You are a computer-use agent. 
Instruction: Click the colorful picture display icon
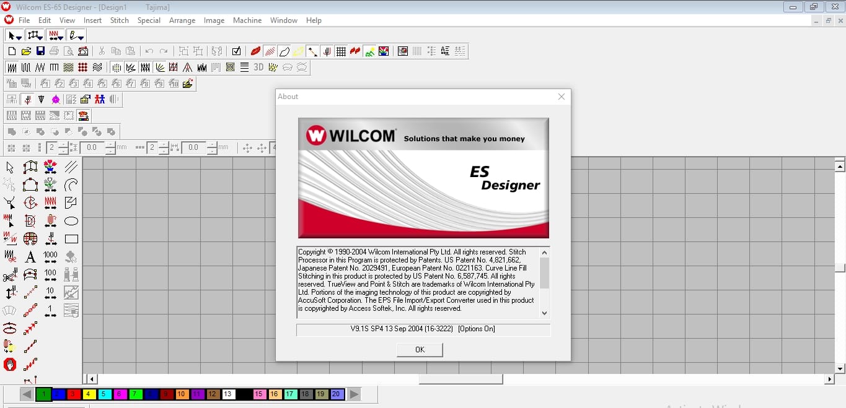384,51
